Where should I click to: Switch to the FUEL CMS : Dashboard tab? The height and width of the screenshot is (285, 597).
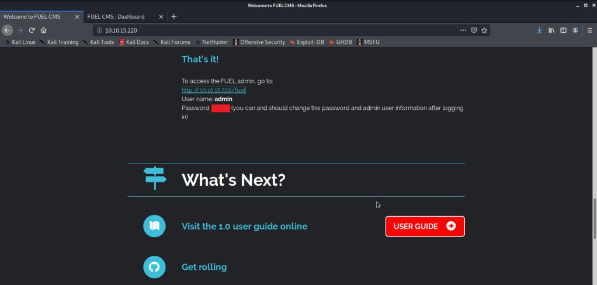[116, 16]
